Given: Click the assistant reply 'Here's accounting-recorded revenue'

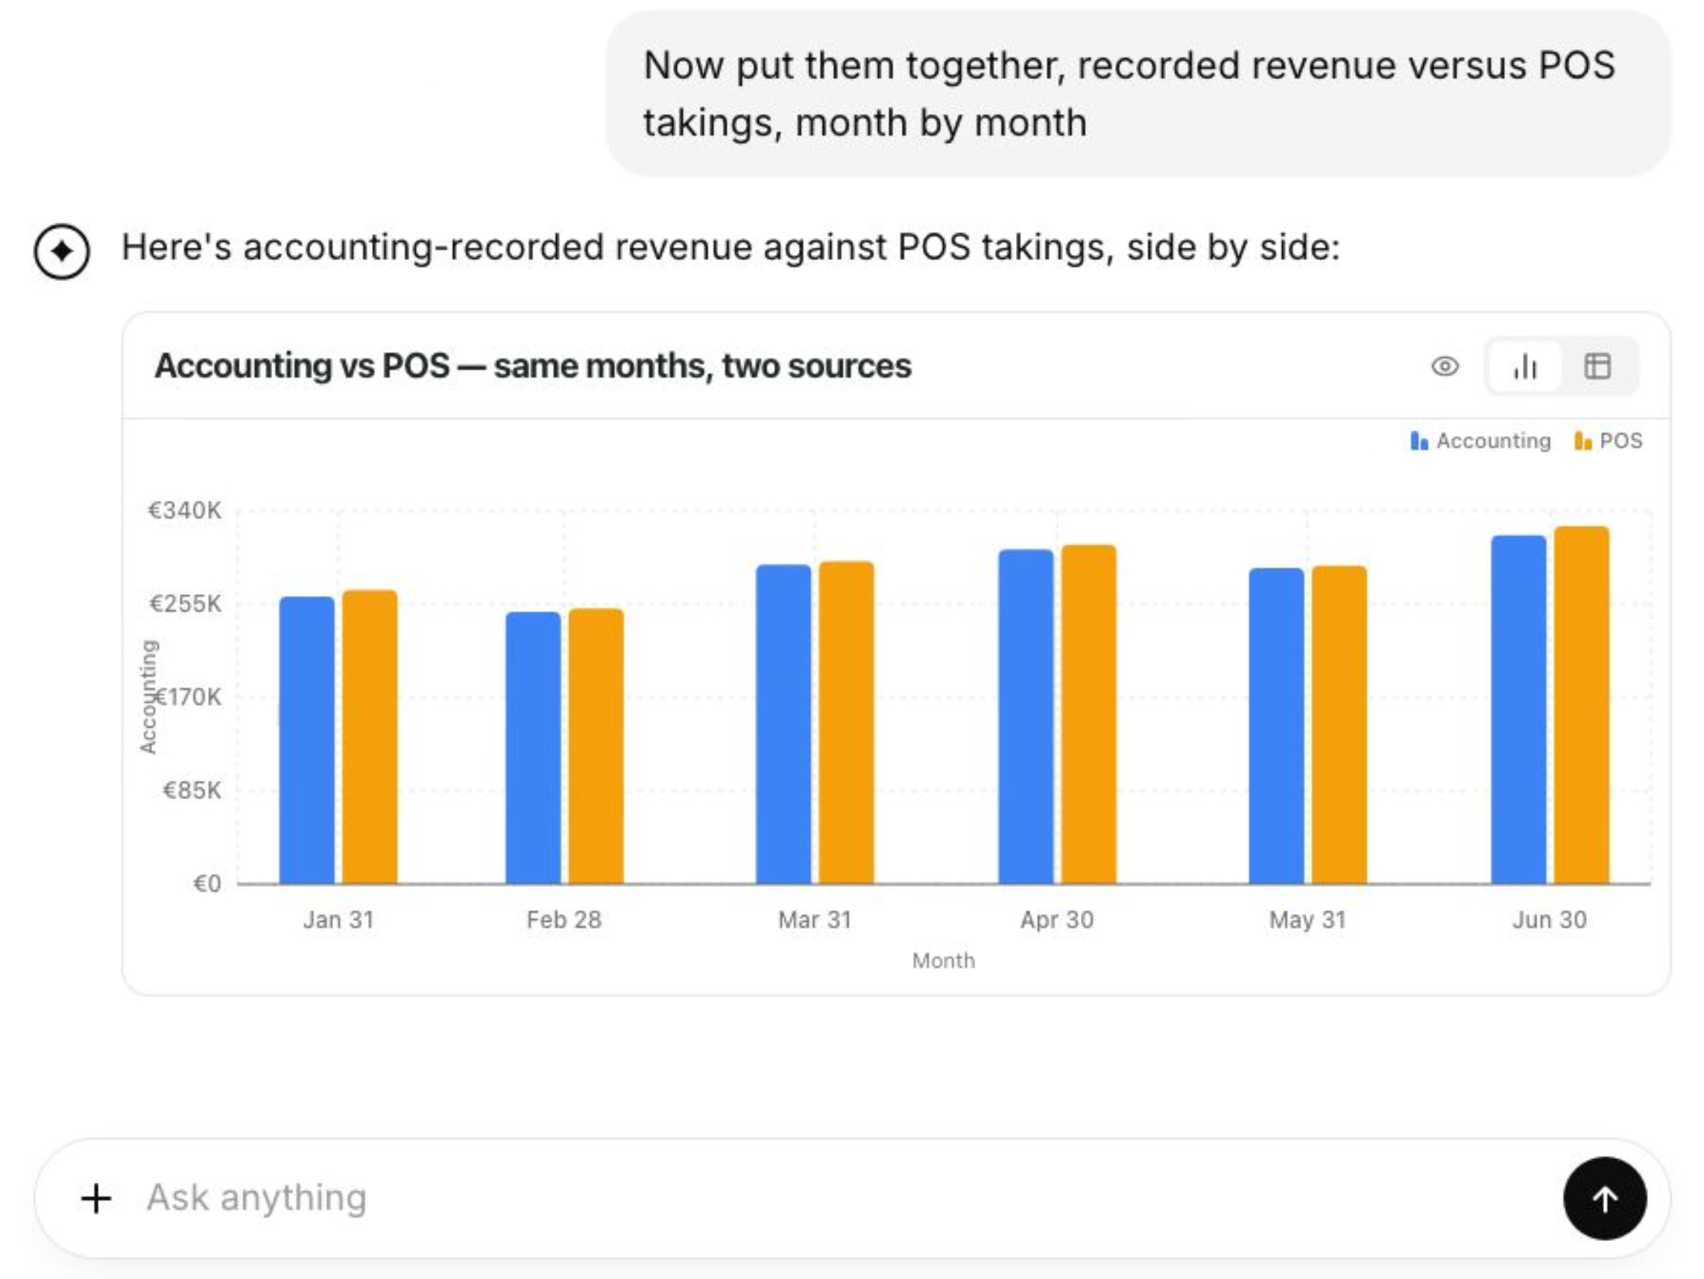Looking at the screenshot, I should [x=730, y=247].
